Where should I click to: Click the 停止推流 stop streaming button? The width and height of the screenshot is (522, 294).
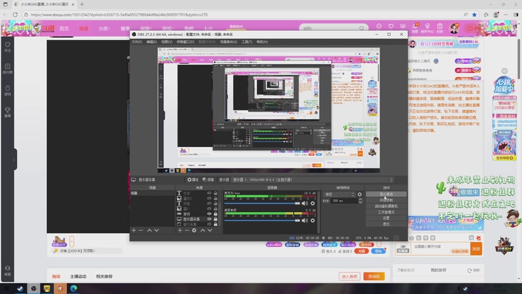[386, 194]
